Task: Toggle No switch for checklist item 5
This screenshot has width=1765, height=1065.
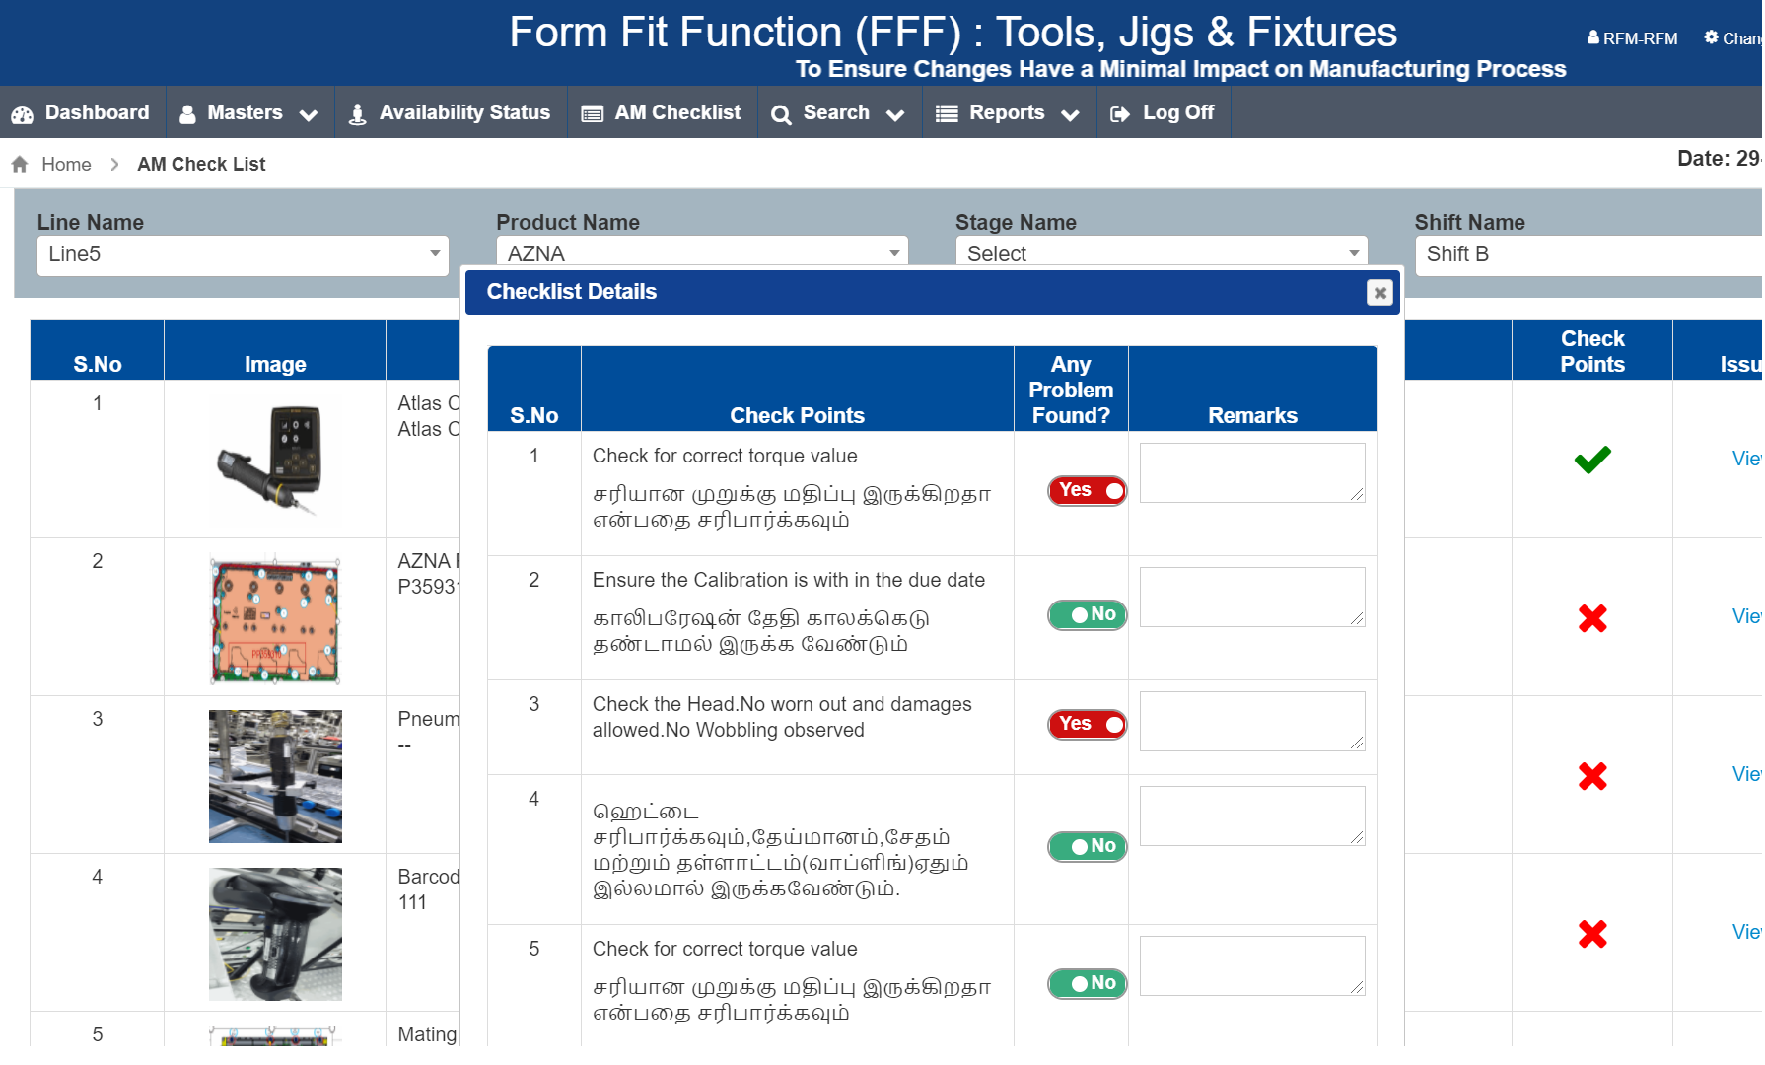Action: pos(1087,983)
